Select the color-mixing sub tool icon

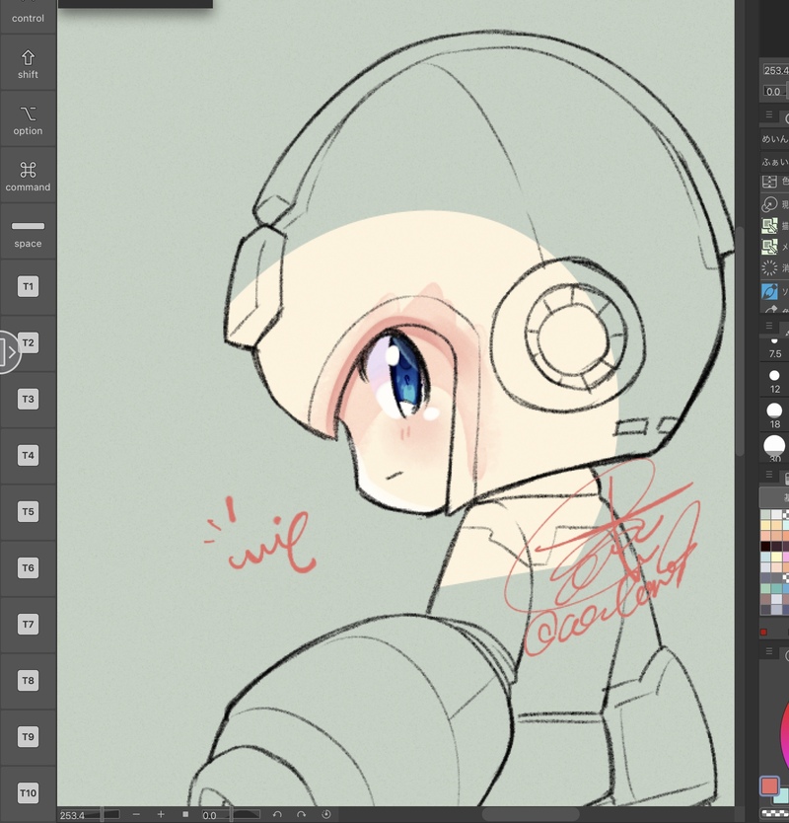point(769,183)
